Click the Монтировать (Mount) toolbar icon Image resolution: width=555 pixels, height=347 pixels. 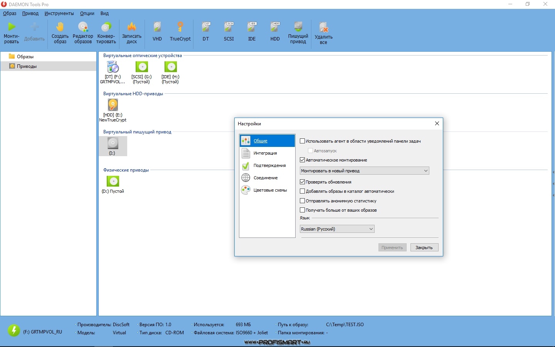(12, 32)
